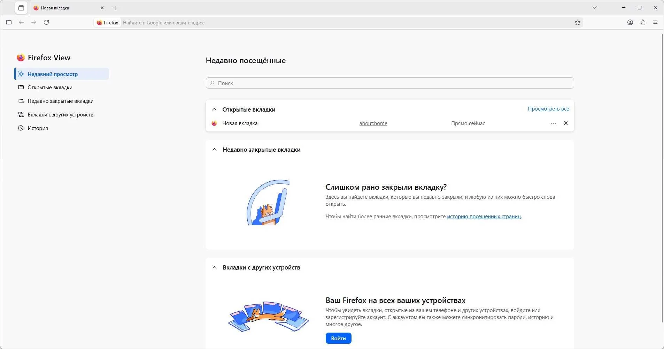Screen dimensions: 664x349
Task: Open the историю посещённых страниц link
Action: [x=484, y=217]
